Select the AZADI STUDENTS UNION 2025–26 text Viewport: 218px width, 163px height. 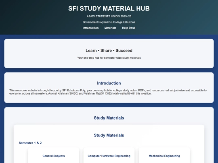click(109, 17)
